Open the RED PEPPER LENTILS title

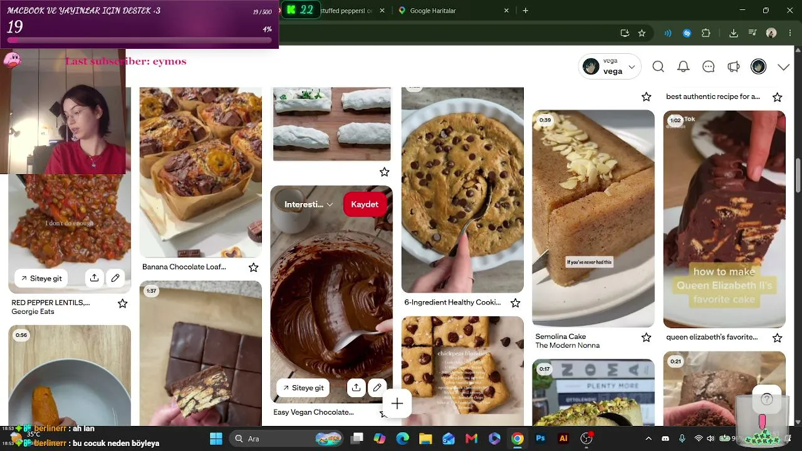click(x=51, y=303)
